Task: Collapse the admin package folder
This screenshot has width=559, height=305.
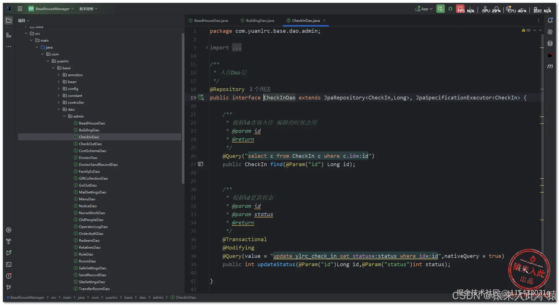Action: point(64,116)
